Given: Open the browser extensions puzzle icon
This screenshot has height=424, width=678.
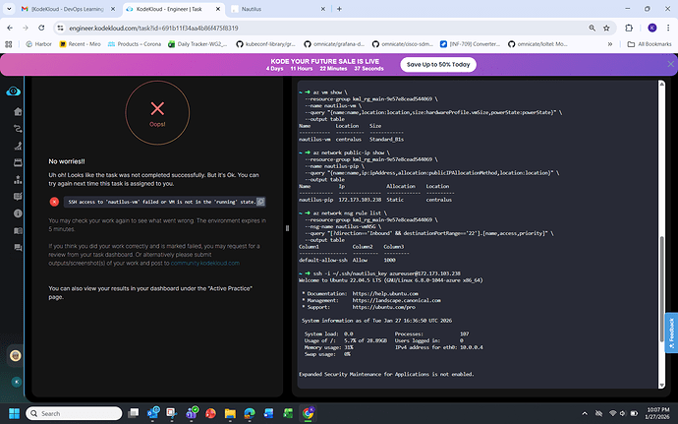Looking at the screenshot, I should 629,28.
